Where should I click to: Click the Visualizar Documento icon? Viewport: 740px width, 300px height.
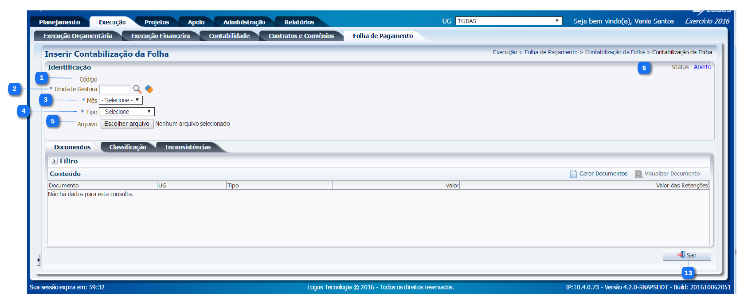(638, 174)
